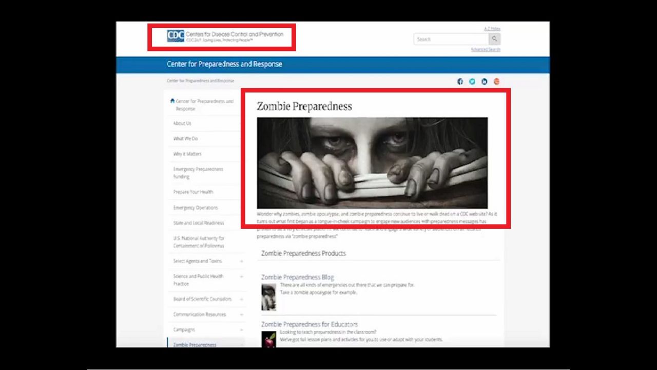Click the home icon in sidebar

pyautogui.click(x=172, y=101)
